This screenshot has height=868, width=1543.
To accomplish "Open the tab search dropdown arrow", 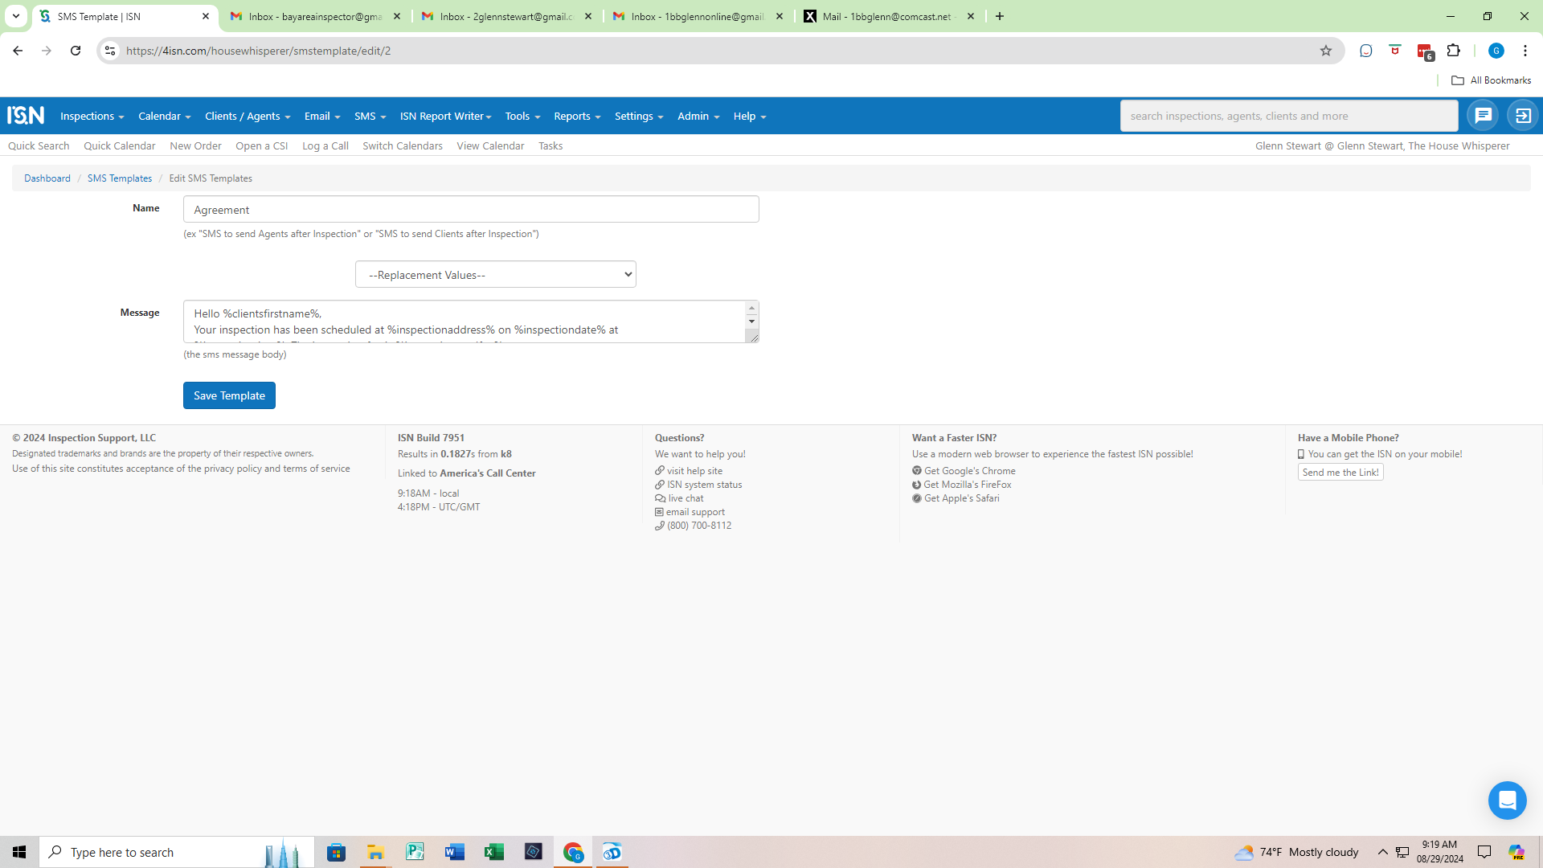I will click(x=15, y=16).
